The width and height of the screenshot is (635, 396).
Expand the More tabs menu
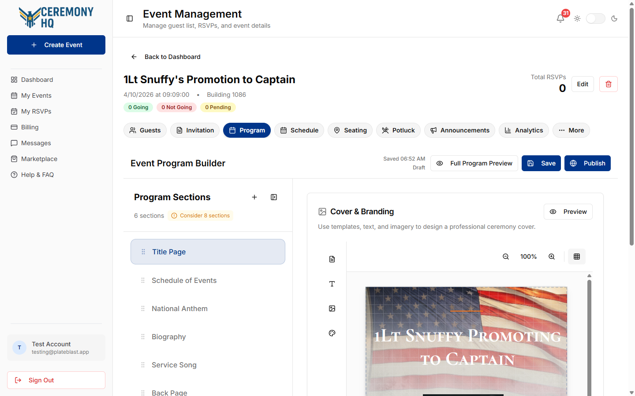pos(571,130)
